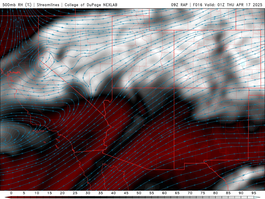
Task: Click the 'F016' forecast hour label
Action: [x=197, y=5]
